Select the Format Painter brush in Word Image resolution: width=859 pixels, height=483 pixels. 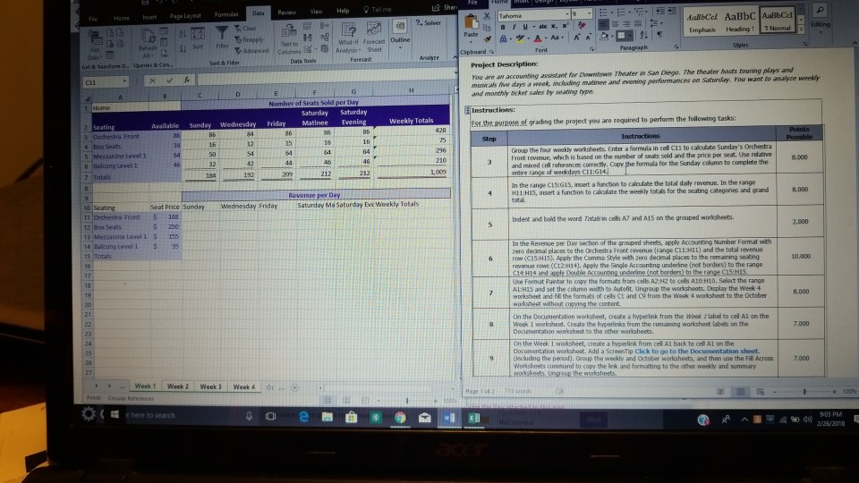tap(487, 38)
